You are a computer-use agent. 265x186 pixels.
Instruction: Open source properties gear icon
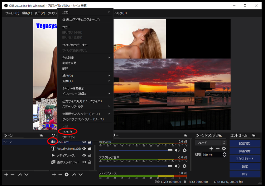coord(67,174)
